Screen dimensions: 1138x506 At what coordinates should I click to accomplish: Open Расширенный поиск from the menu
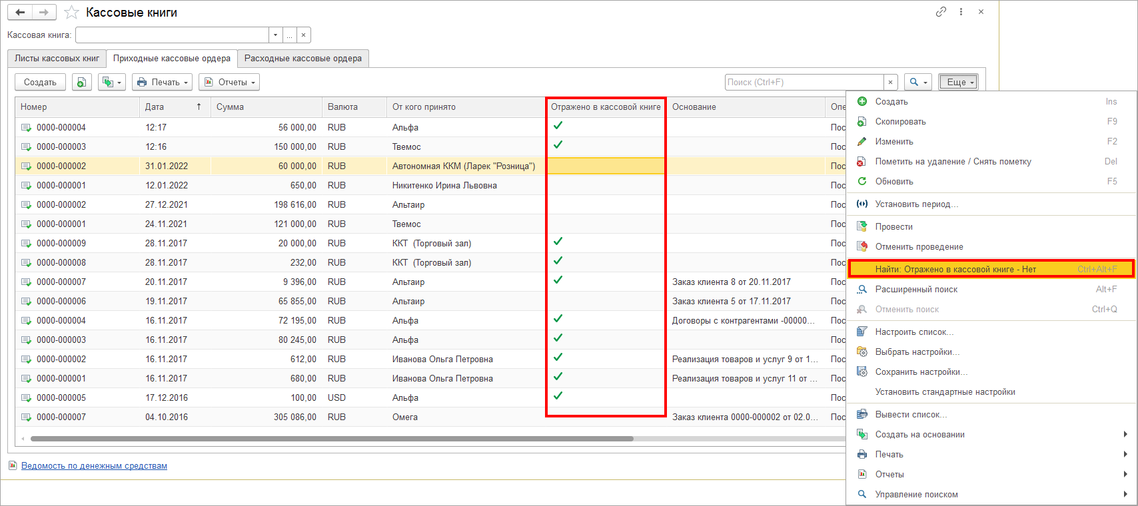[x=991, y=289]
